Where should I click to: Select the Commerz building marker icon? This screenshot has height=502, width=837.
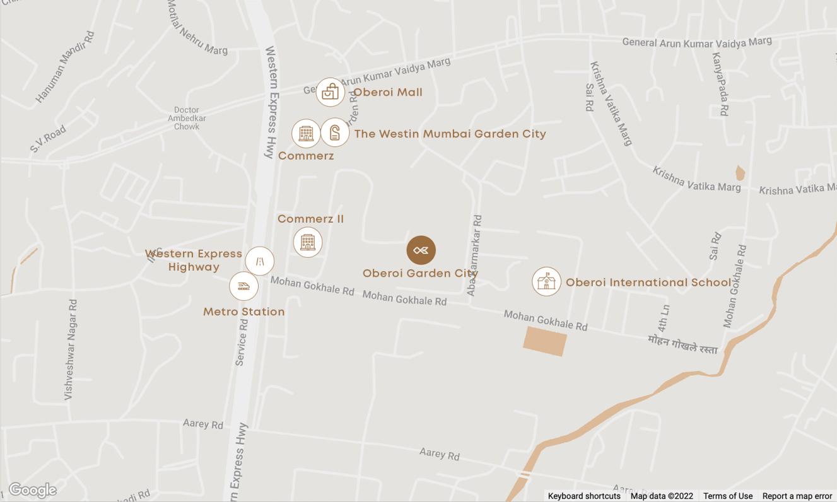(306, 134)
